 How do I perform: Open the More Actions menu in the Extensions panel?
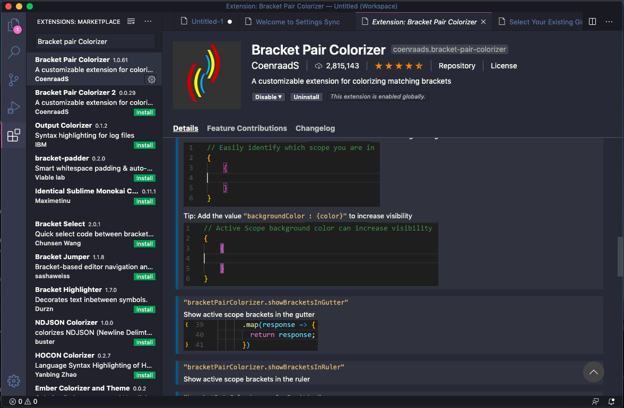click(148, 22)
